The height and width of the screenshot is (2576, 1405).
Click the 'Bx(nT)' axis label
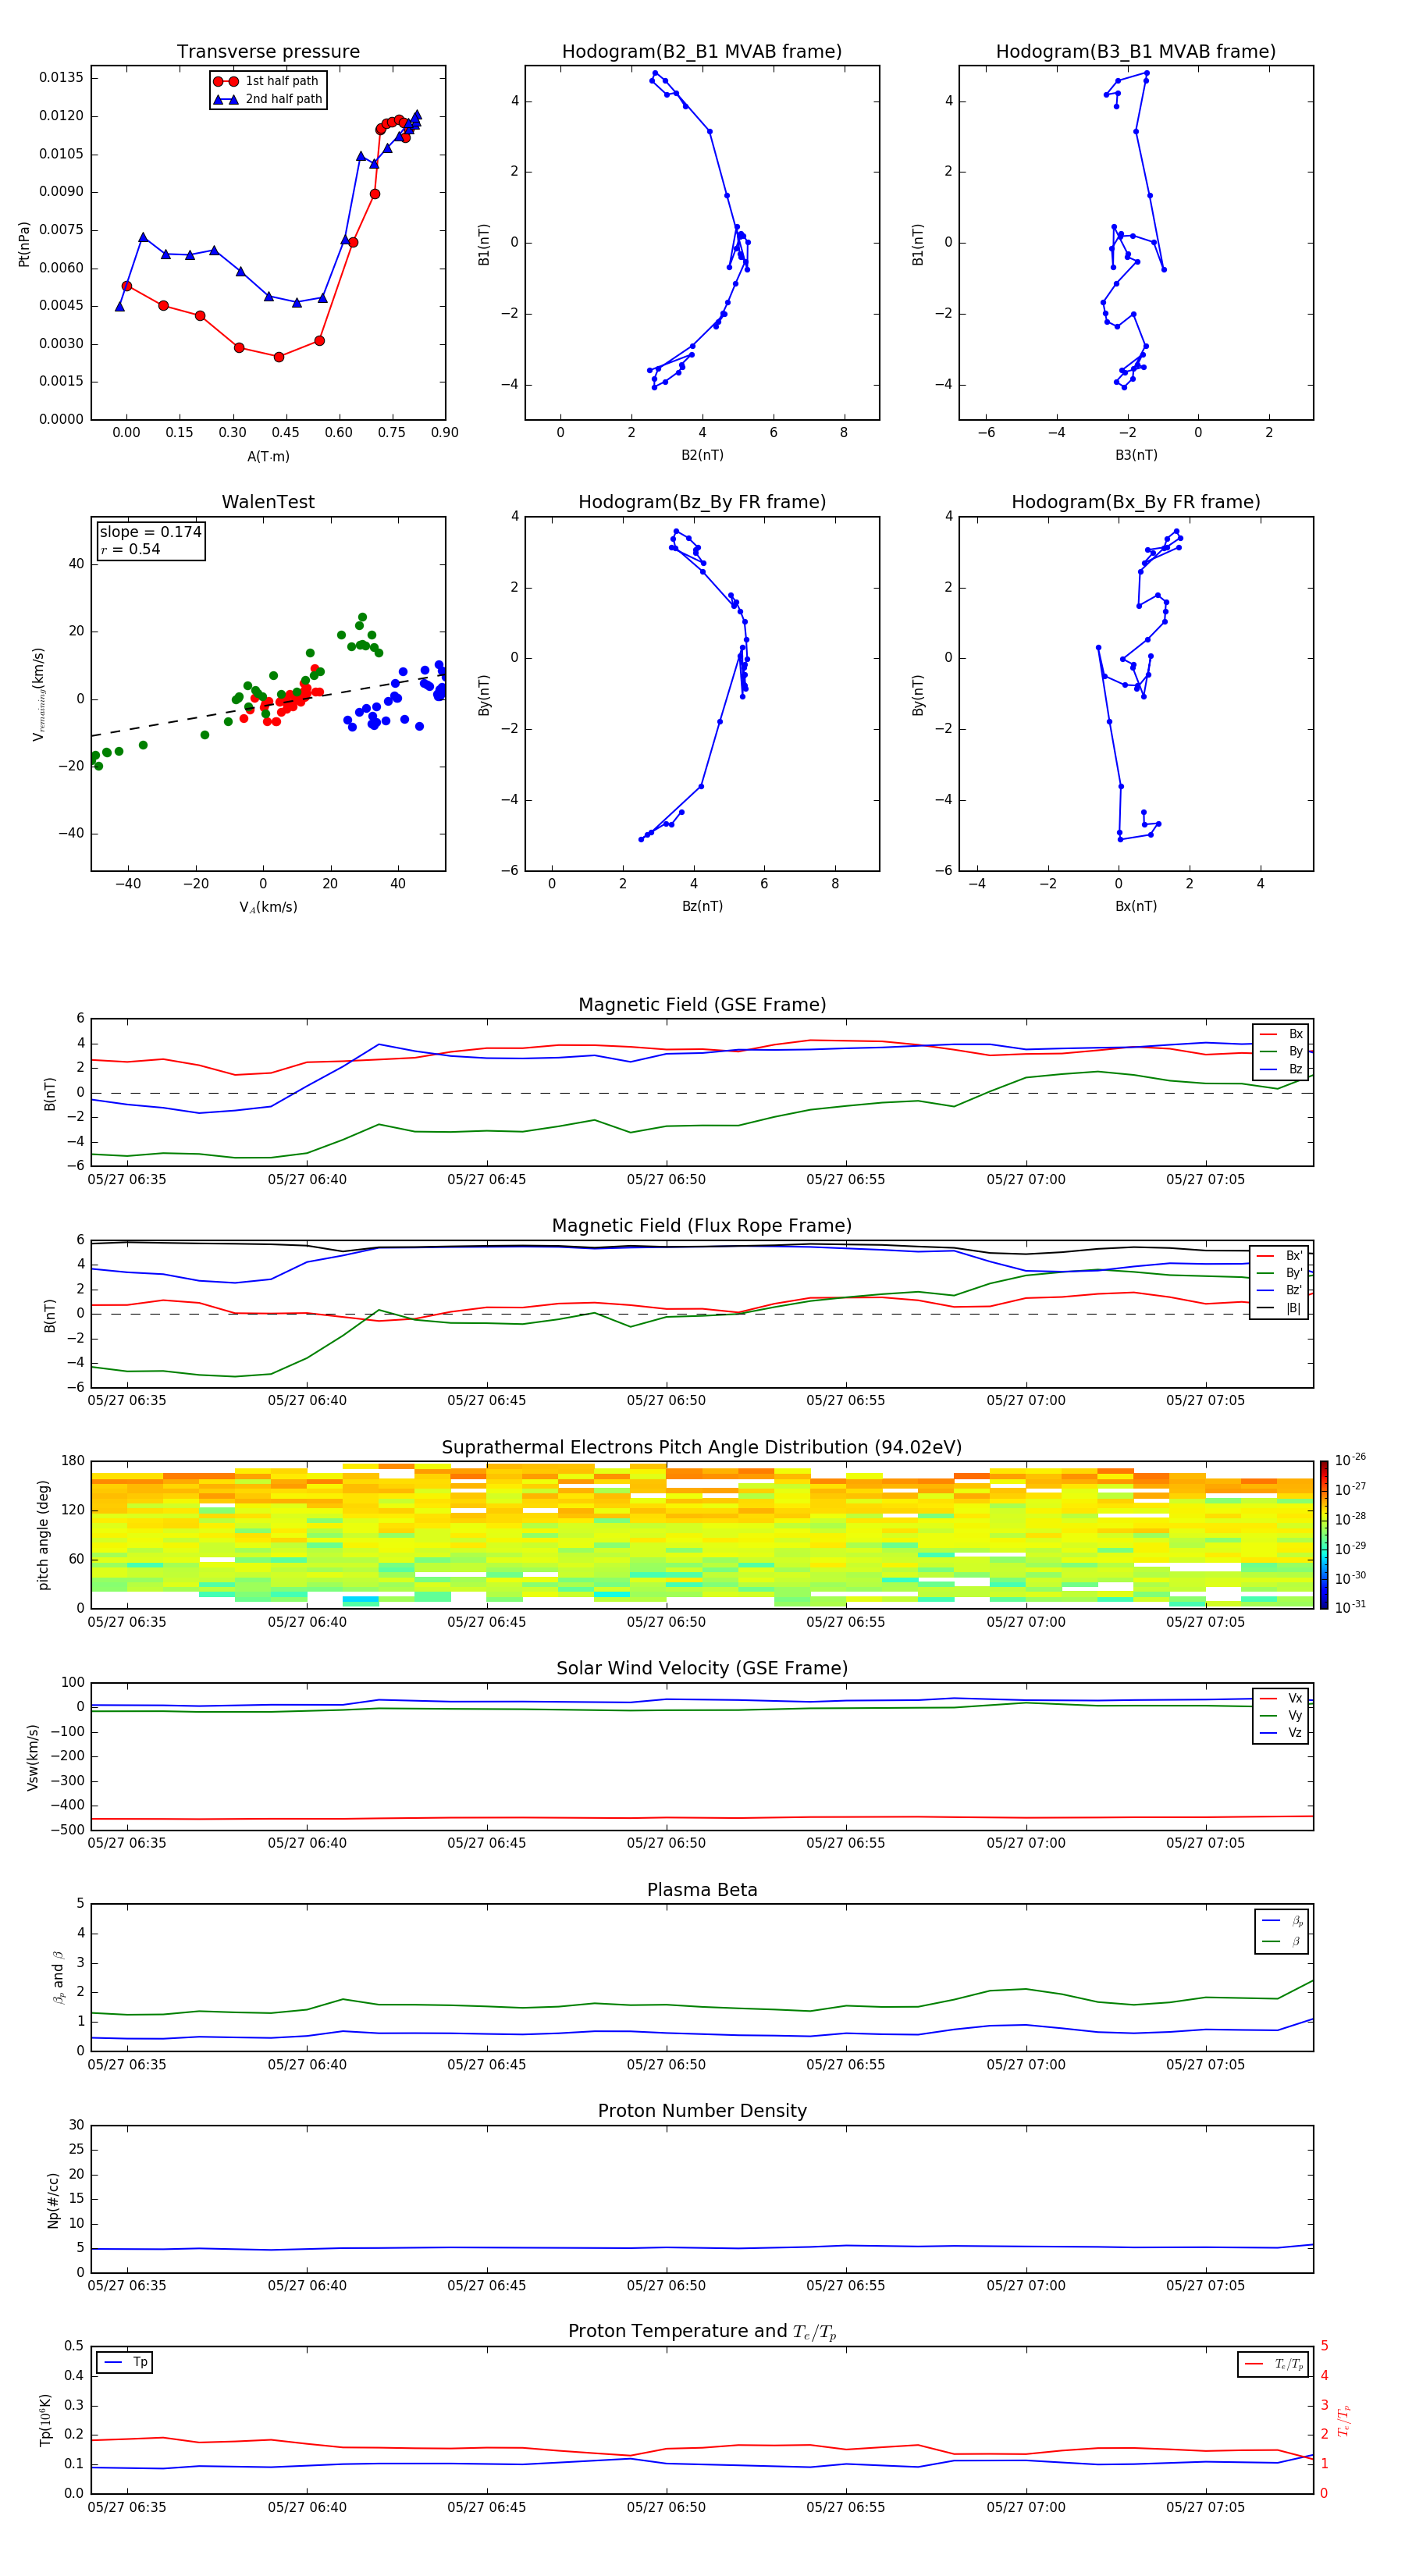click(1136, 906)
